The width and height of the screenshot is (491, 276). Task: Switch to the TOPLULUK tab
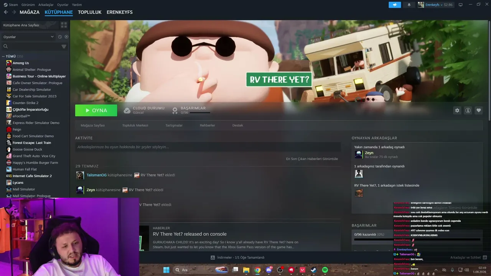point(90,12)
